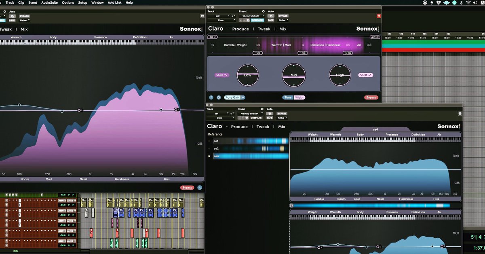
Task: Open se4 track selector dropdown
Action: [x=218, y=114]
